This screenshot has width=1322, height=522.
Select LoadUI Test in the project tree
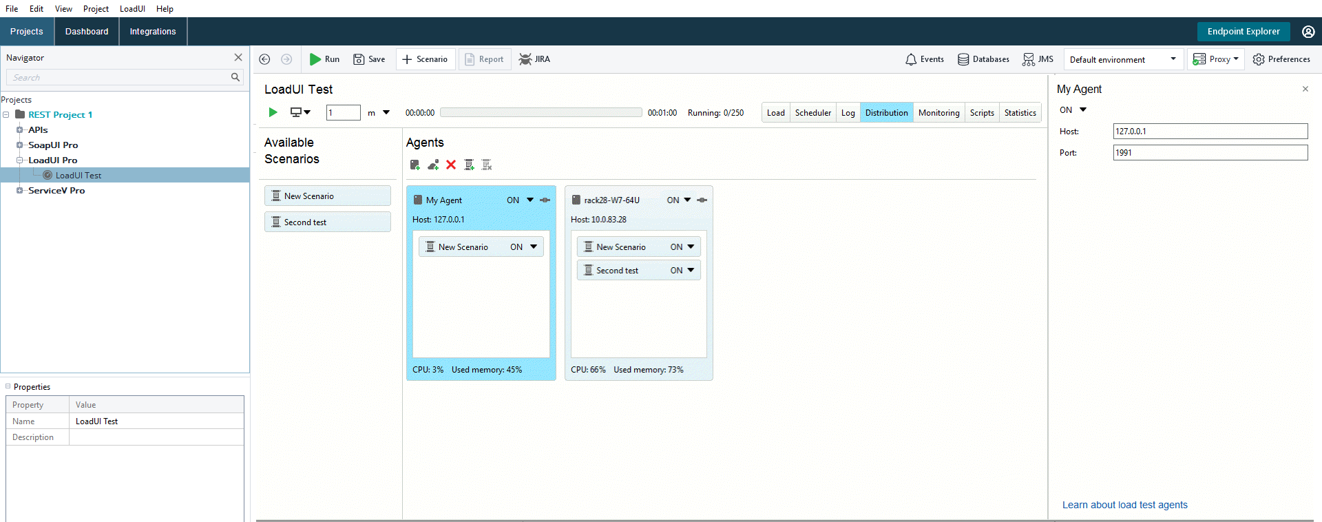(x=78, y=176)
